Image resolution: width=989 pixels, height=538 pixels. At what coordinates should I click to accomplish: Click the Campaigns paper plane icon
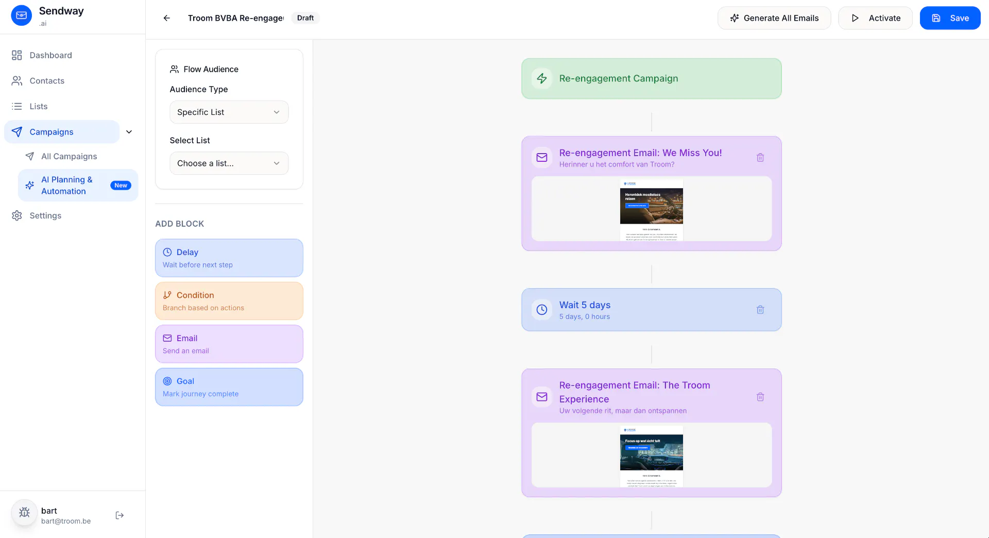[17, 132]
